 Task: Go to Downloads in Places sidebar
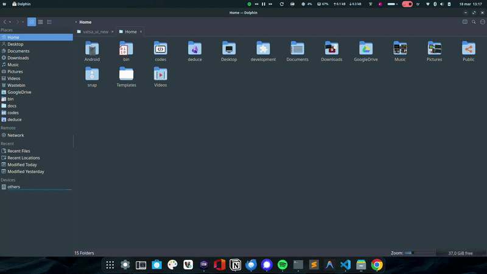tap(18, 58)
